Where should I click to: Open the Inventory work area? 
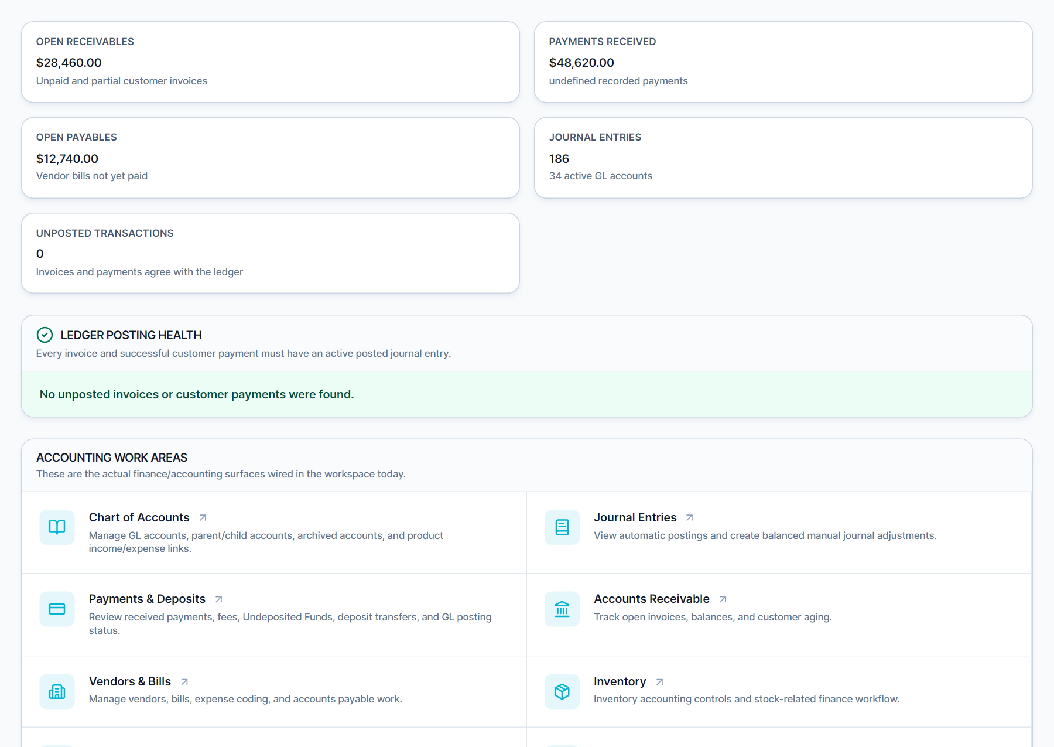(x=620, y=681)
